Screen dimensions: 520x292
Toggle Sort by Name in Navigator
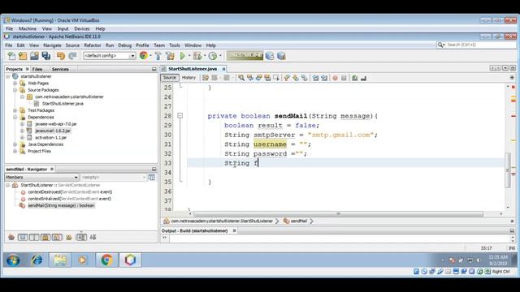click(81, 237)
